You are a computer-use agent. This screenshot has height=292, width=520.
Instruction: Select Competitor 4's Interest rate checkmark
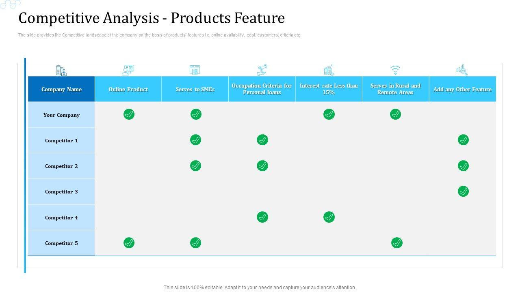[329, 217]
